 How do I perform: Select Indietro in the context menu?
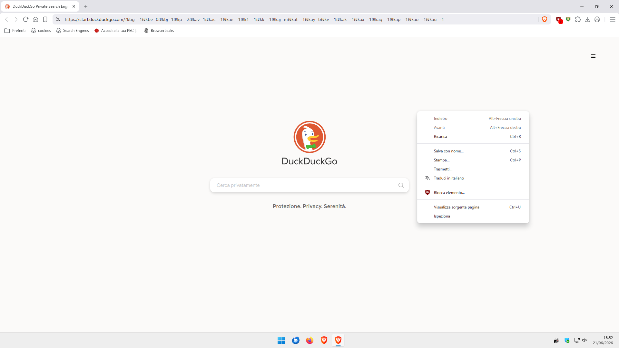tap(473, 119)
